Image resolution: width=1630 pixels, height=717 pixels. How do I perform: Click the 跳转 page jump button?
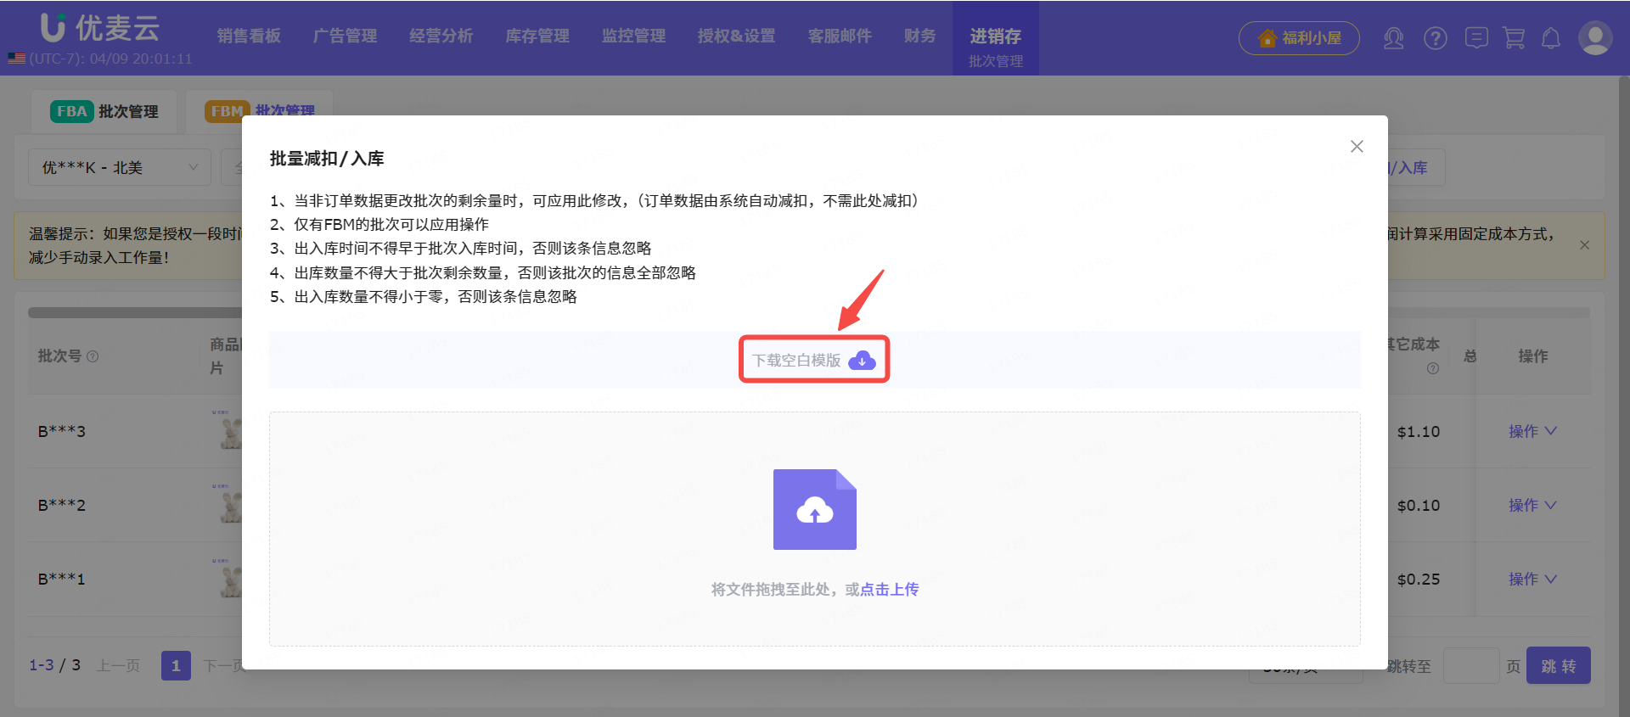click(1558, 666)
